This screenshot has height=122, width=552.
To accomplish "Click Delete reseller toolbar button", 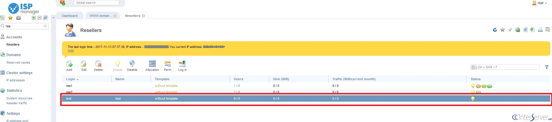I will (x=98, y=66).
